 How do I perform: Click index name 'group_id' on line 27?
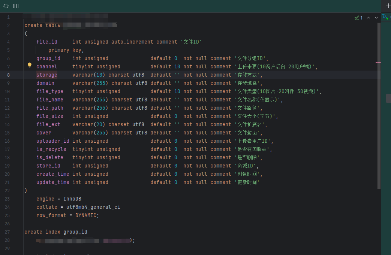tap(75, 232)
